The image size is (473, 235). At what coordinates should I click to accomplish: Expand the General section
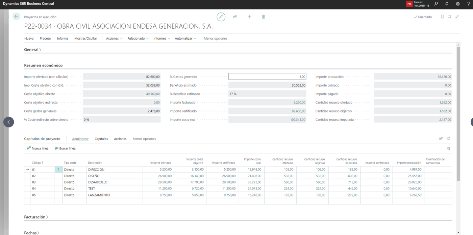coord(32,50)
